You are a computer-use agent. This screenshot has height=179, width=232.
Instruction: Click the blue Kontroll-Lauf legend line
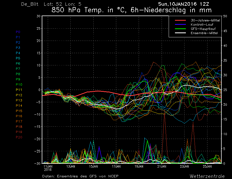point(180,24)
